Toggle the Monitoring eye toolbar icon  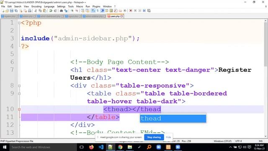[x=125, y=10]
